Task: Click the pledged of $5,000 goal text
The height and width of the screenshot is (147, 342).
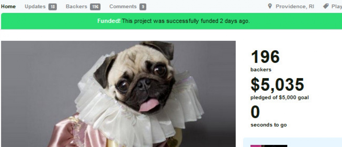Action: click(x=280, y=97)
